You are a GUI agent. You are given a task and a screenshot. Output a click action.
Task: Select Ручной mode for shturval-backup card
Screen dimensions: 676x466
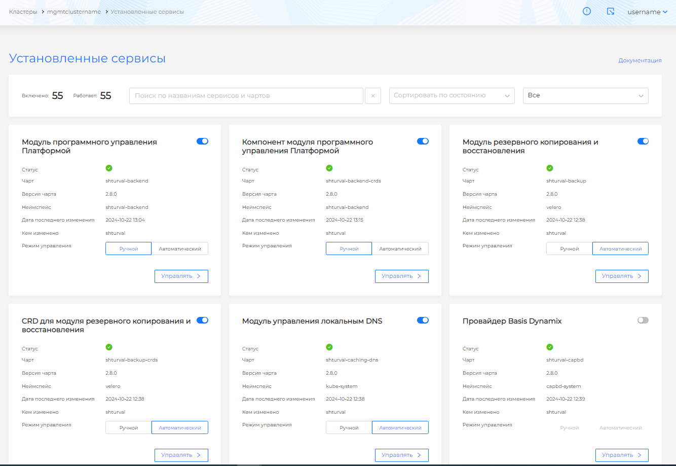pyautogui.click(x=570, y=248)
